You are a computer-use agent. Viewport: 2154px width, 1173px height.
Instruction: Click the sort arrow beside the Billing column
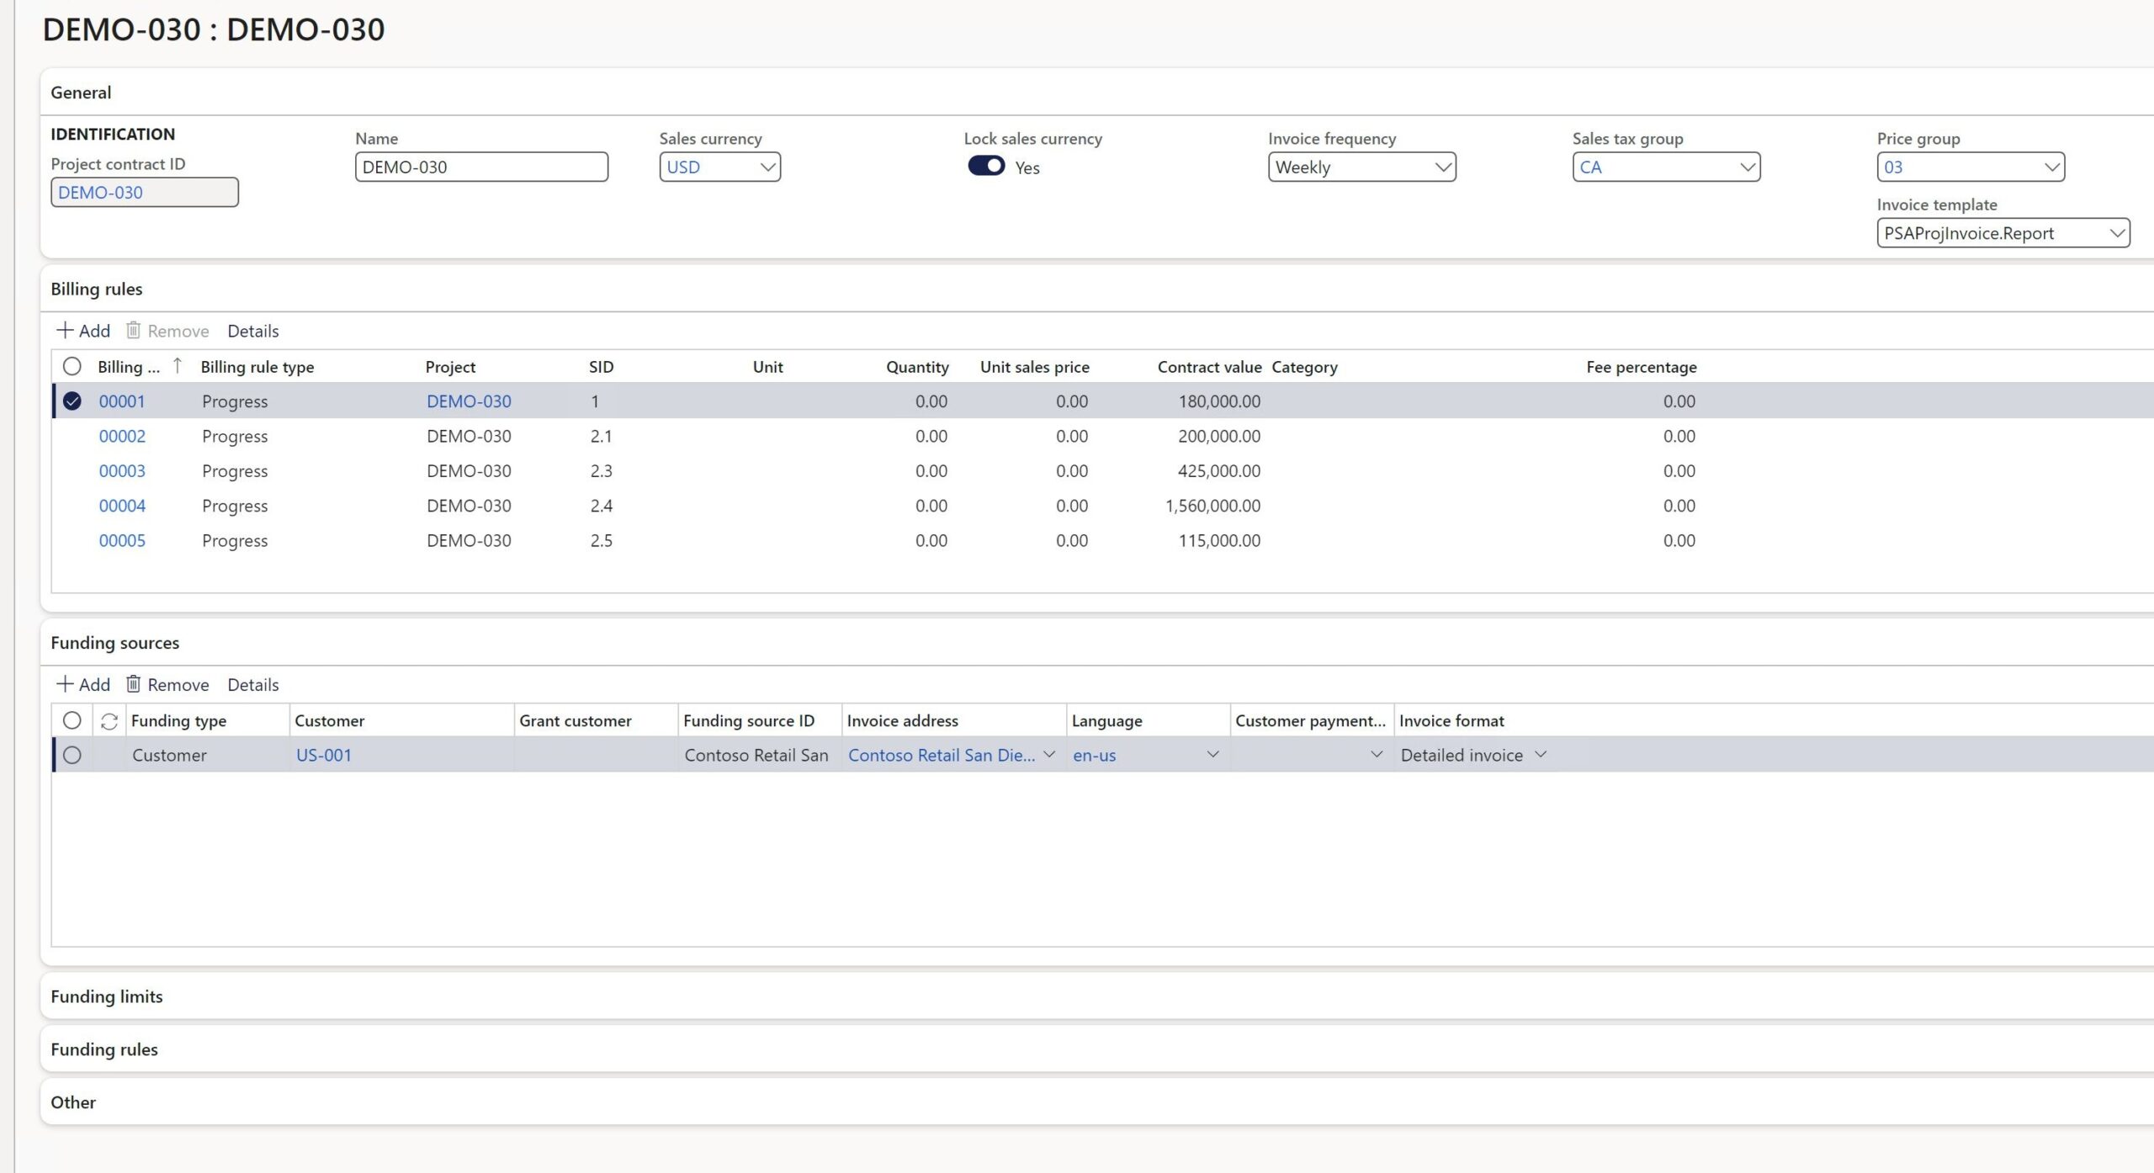point(178,366)
